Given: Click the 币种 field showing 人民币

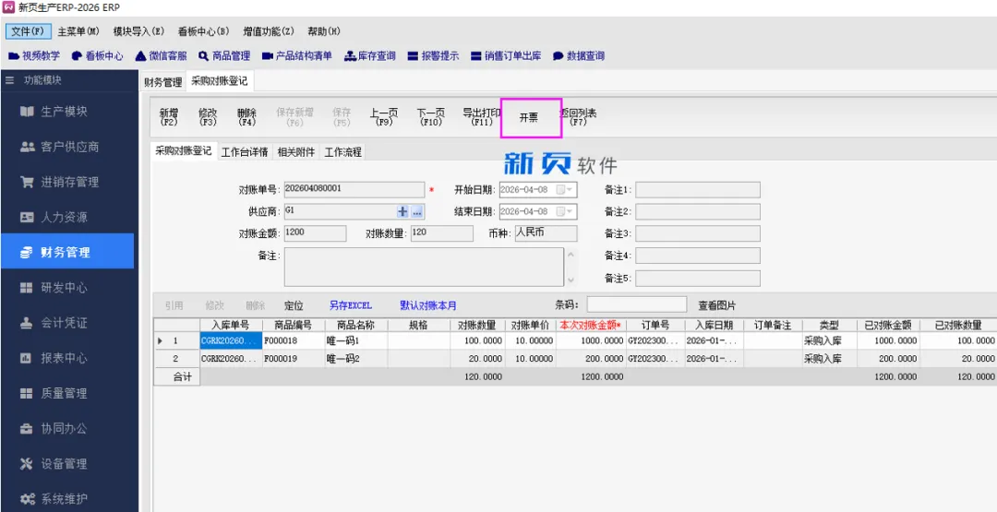Looking at the screenshot, I should click(546, 233).
